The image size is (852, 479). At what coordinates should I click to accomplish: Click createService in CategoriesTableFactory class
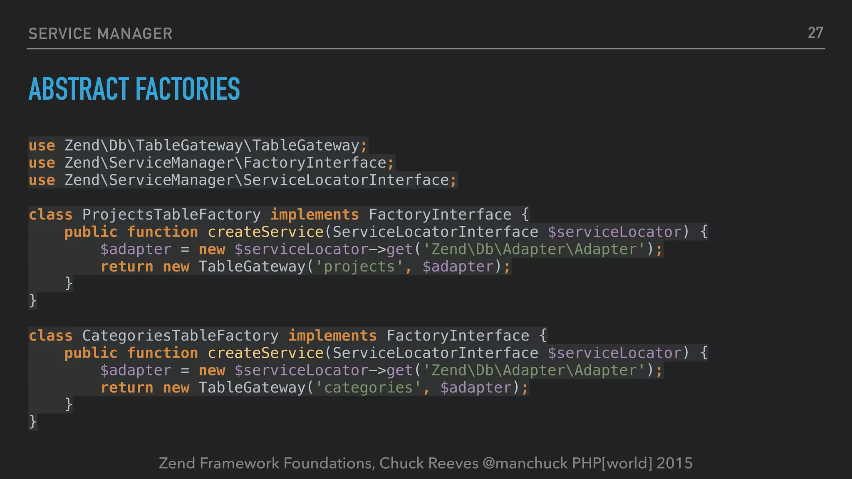pos(265,353)
